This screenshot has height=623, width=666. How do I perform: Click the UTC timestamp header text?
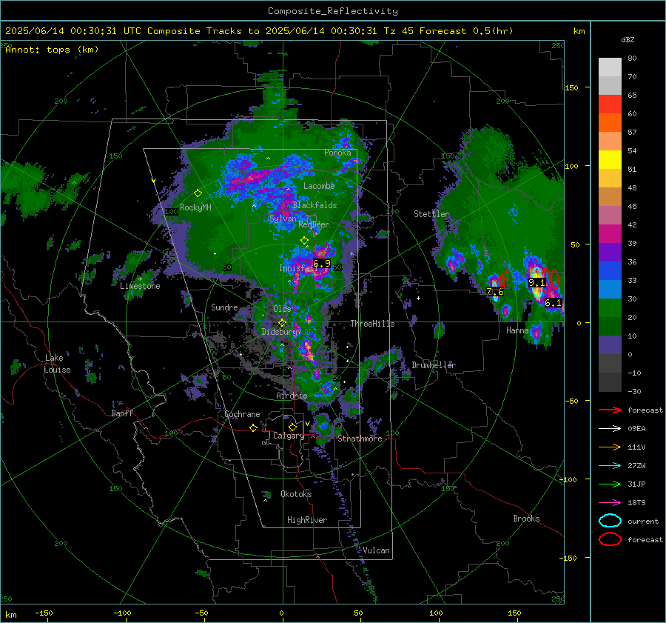pyautogui.click(x=259, y=31)
